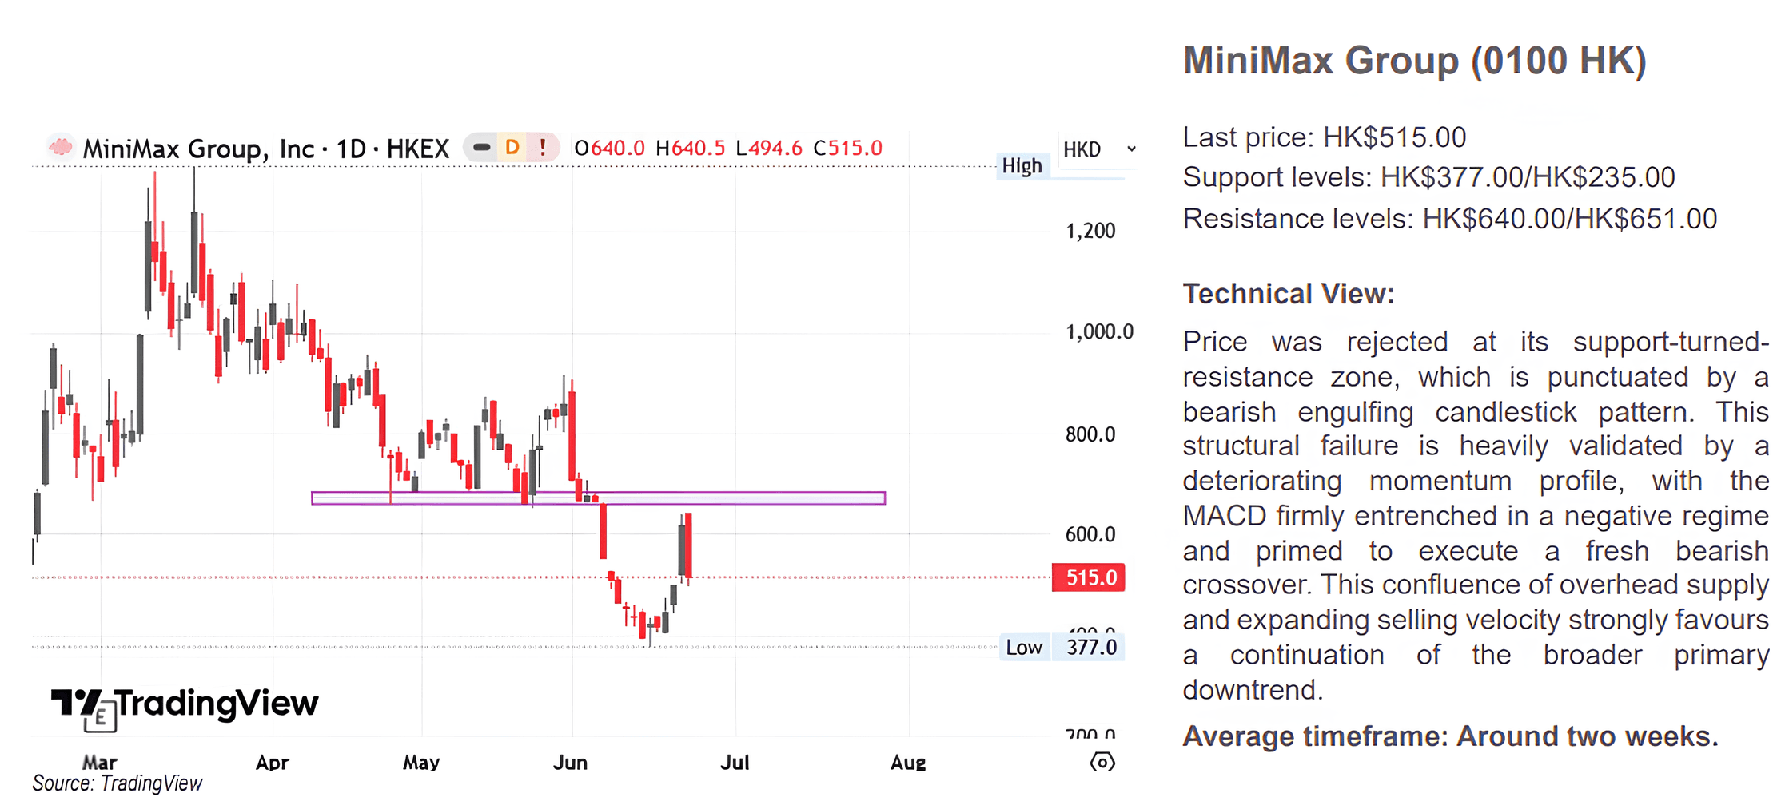
Task: Click the red exclamation warning indicator
Action: 543,147
